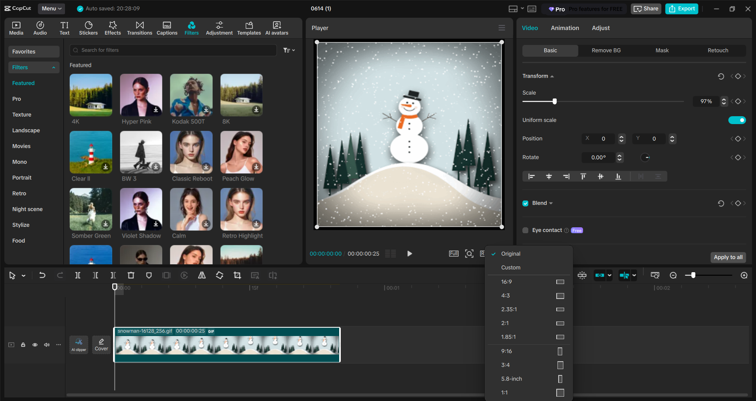Click the Apply to all button
The height and width of the screenshot is (401, 756).
pyautogui.click(x=728, y=257)
